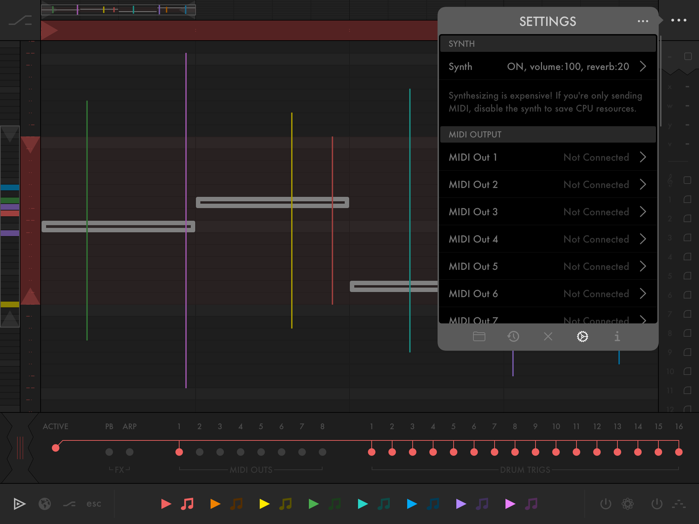Select the gear settings tab

[582, 337]
